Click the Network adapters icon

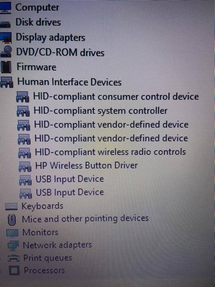click(13, 246)
